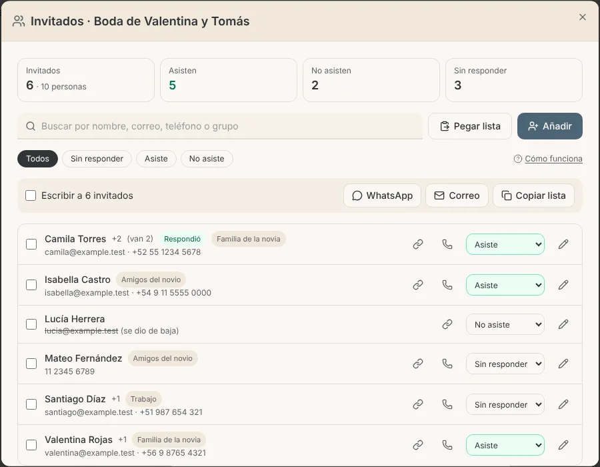Click the 'Pegar lista' button

point(470,126)
